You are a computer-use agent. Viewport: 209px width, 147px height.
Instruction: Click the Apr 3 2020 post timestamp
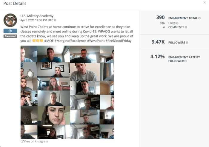pyautogui.click(x=37, y=20)
